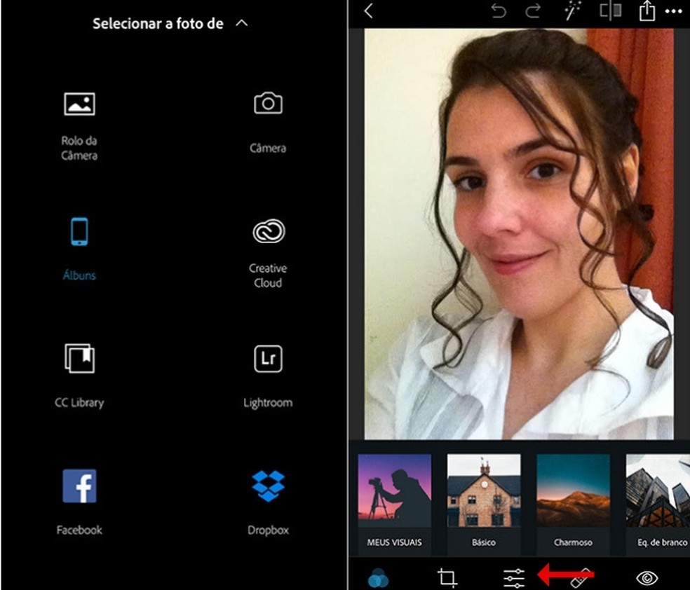Undo the last edit
The height and width of the screenshot is (590, 690).
[x=499, y=11]
